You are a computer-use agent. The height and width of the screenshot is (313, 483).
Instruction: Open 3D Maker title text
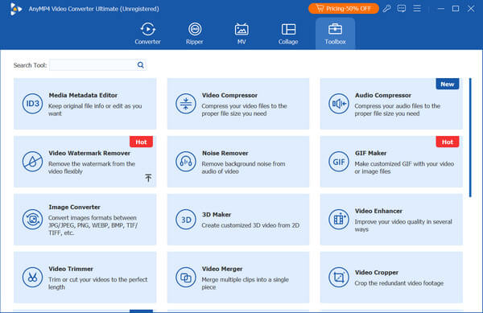(x=217, y=215)
